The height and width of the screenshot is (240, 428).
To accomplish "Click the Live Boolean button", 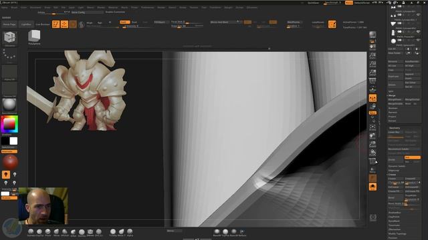I will click(x=43, y=24).
